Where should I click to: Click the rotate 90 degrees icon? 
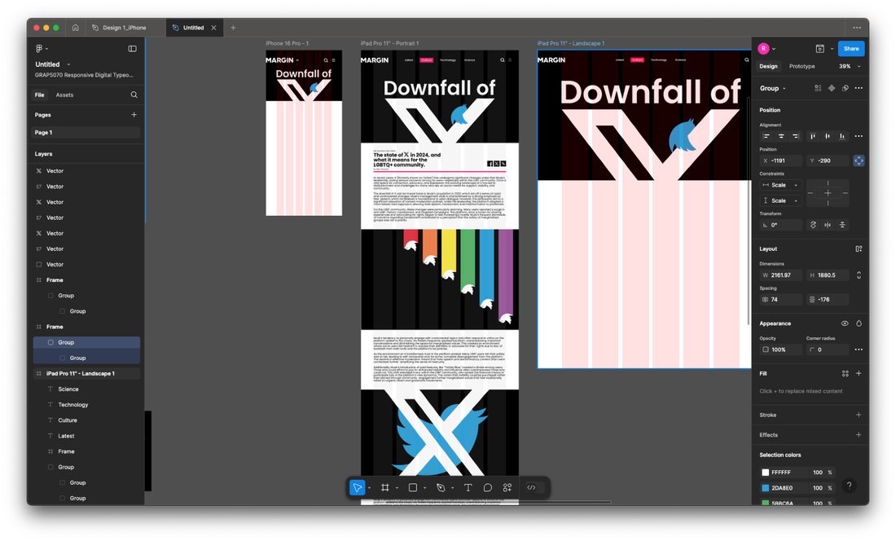click(x=813, y=225)
